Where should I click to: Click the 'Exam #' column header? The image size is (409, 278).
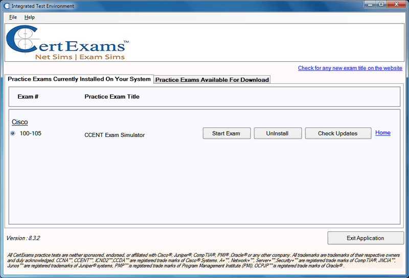coord(28,97)
